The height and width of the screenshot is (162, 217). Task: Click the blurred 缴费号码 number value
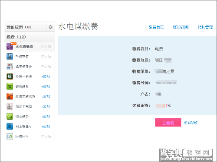(166, 83)
